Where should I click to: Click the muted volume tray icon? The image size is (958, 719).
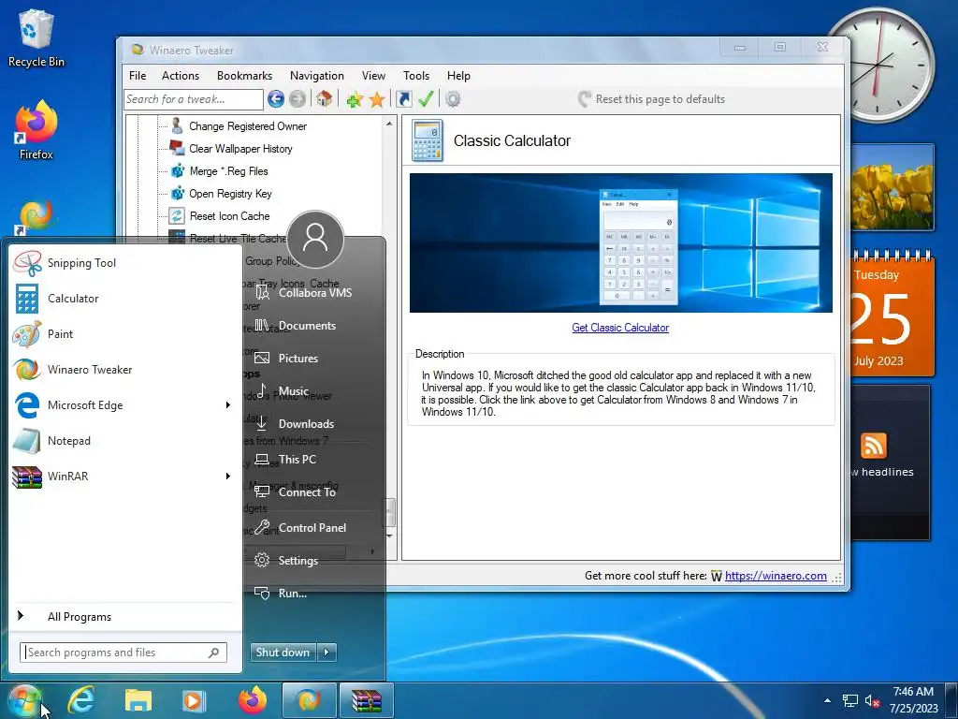[x=872, y=700]
